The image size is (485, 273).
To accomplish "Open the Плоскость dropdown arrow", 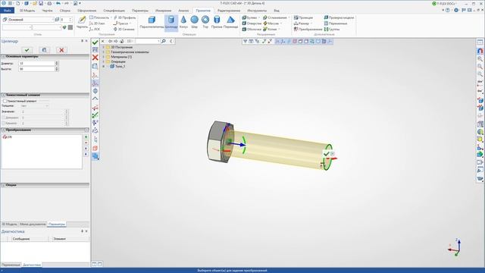I will (111, 17).
